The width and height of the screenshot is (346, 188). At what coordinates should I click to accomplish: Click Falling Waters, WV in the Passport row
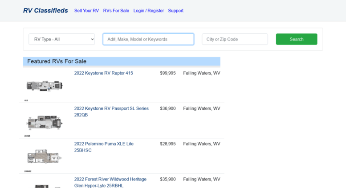202,108
